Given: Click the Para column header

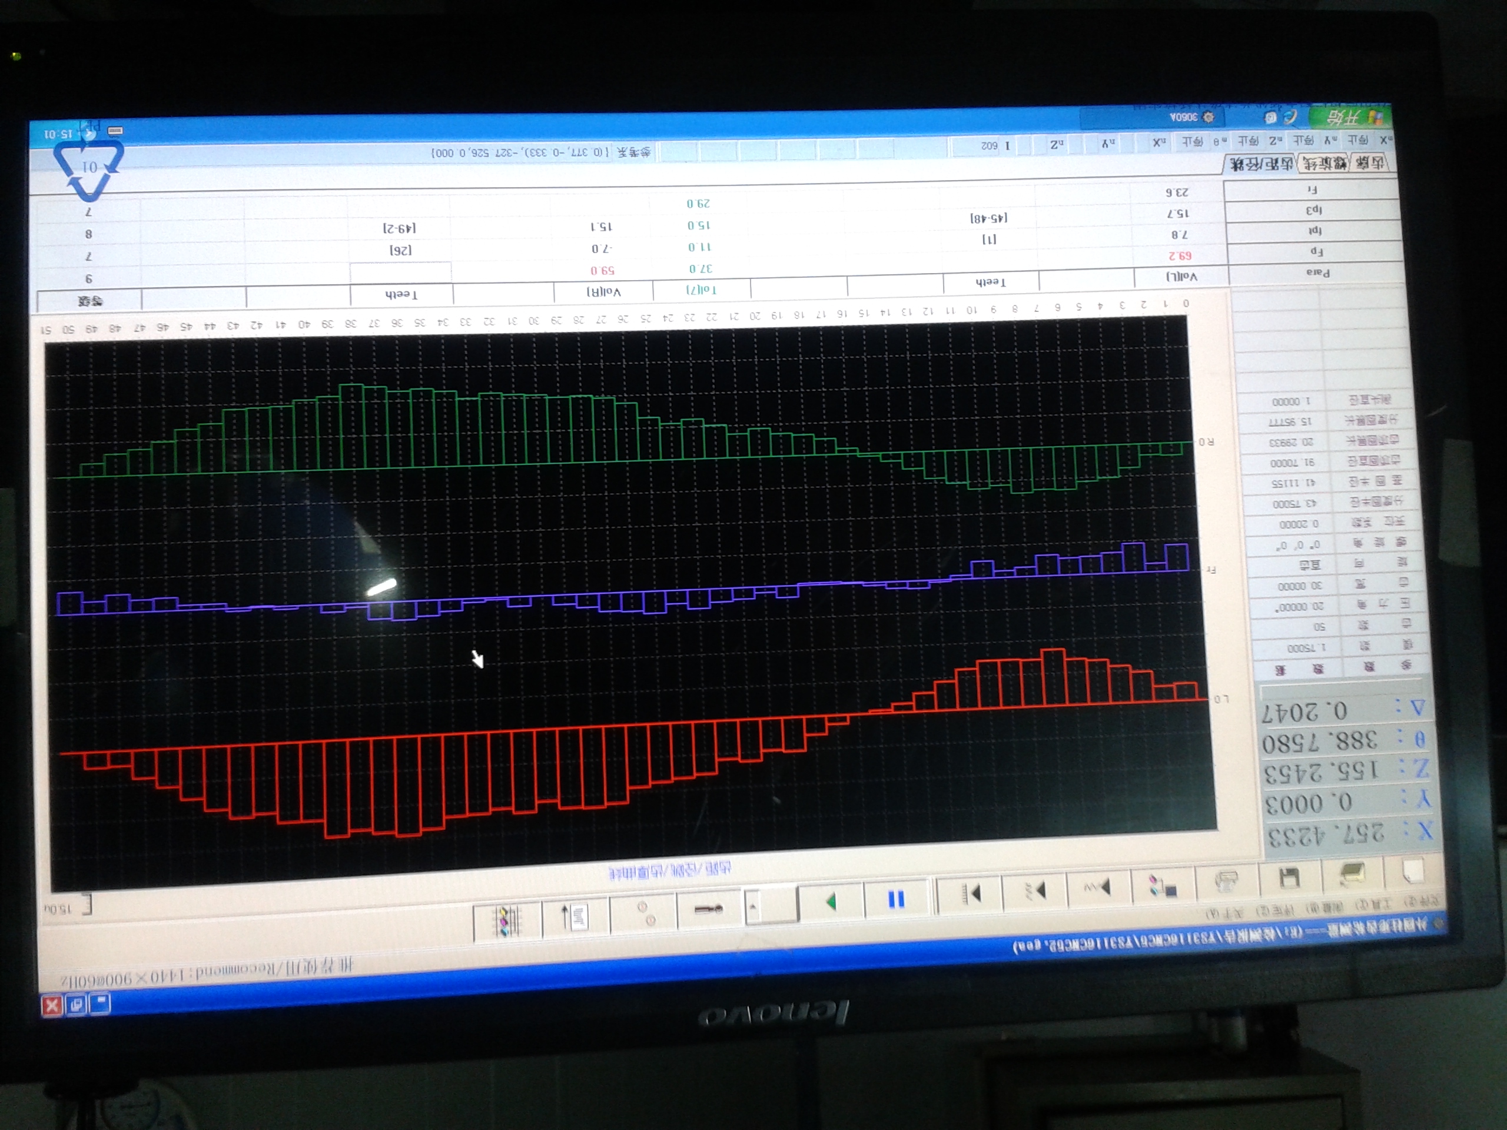Looking at the screenshot, I should (1317, 272).
